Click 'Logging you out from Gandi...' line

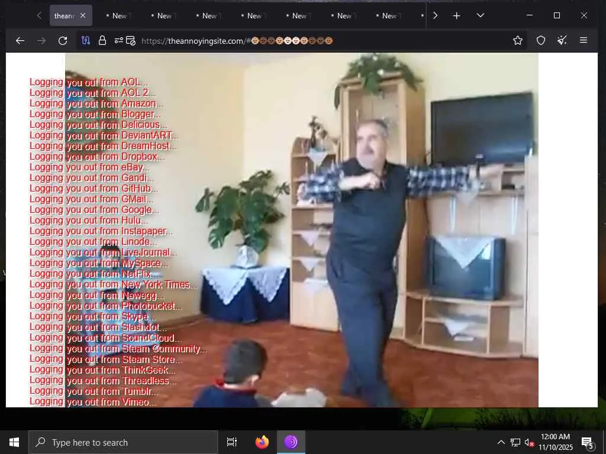92,178
